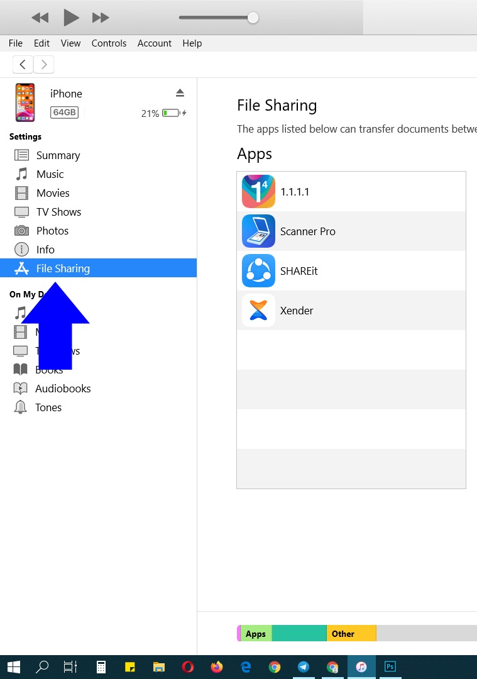
Task: Open the Help menu
Action: [192, 43]
